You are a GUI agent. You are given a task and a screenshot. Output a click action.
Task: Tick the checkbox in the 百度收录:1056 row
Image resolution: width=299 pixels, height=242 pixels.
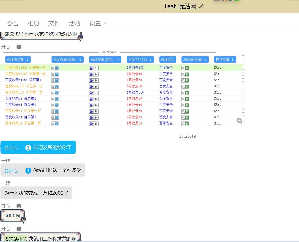tap(243, 80)
